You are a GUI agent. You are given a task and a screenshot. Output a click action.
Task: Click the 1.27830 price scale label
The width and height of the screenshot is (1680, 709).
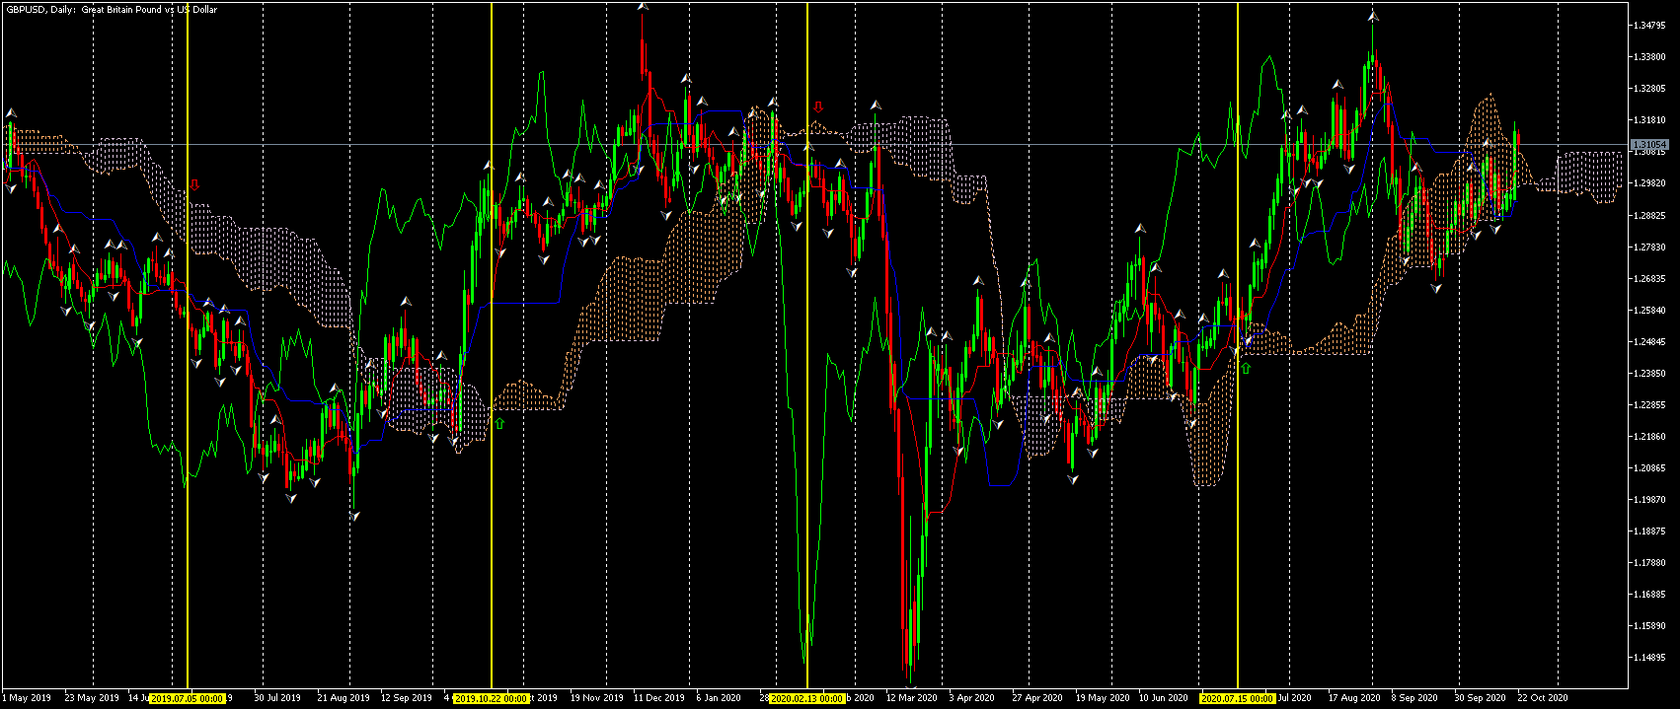(x=1649, y=247)
